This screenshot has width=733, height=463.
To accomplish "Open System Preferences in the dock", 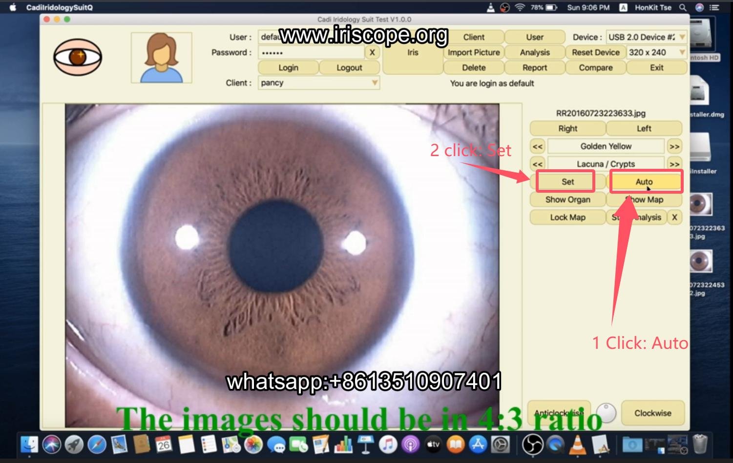I will click(501, 444).
